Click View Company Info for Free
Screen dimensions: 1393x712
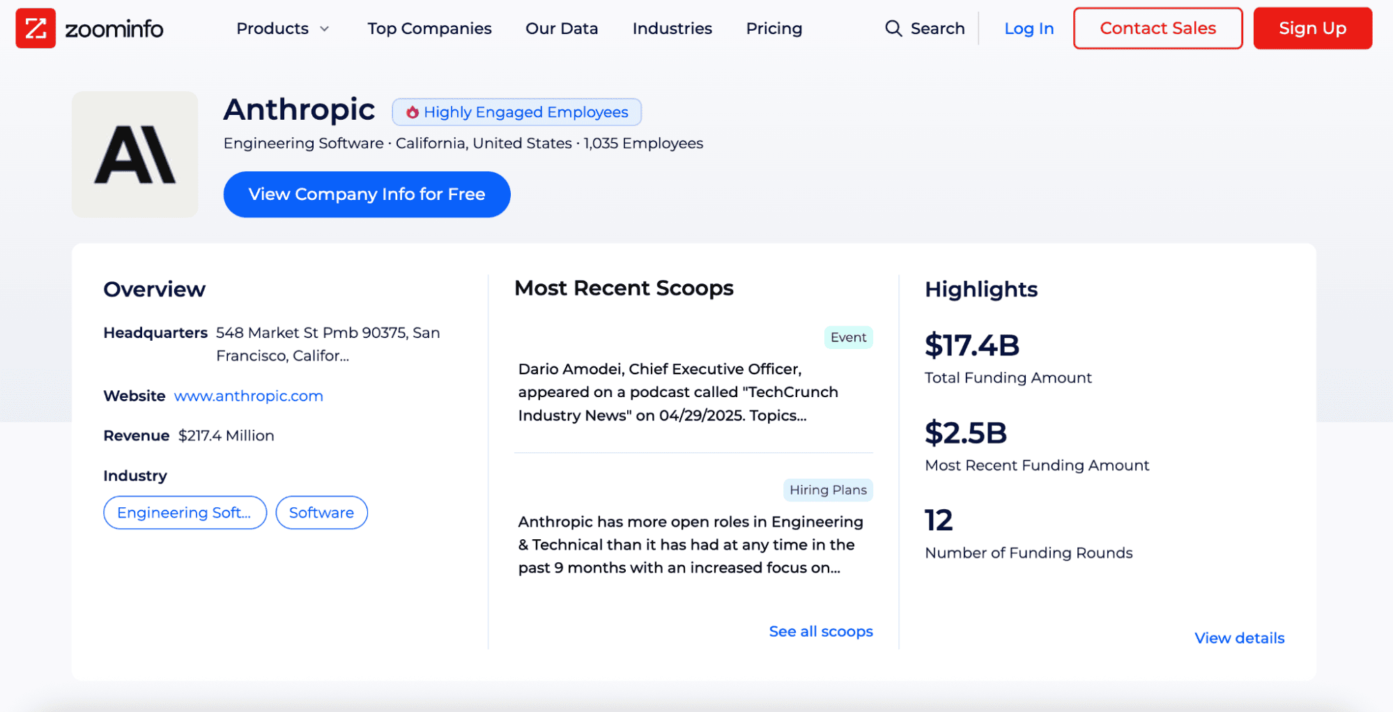[367, 194]
